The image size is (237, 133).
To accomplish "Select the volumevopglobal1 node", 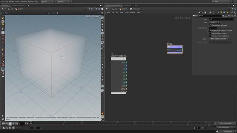I will (x=118, y=75).
